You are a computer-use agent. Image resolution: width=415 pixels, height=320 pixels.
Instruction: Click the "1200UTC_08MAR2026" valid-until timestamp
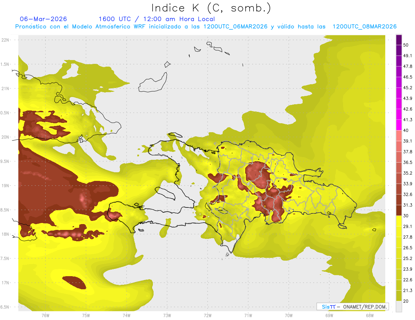point(365,27)
